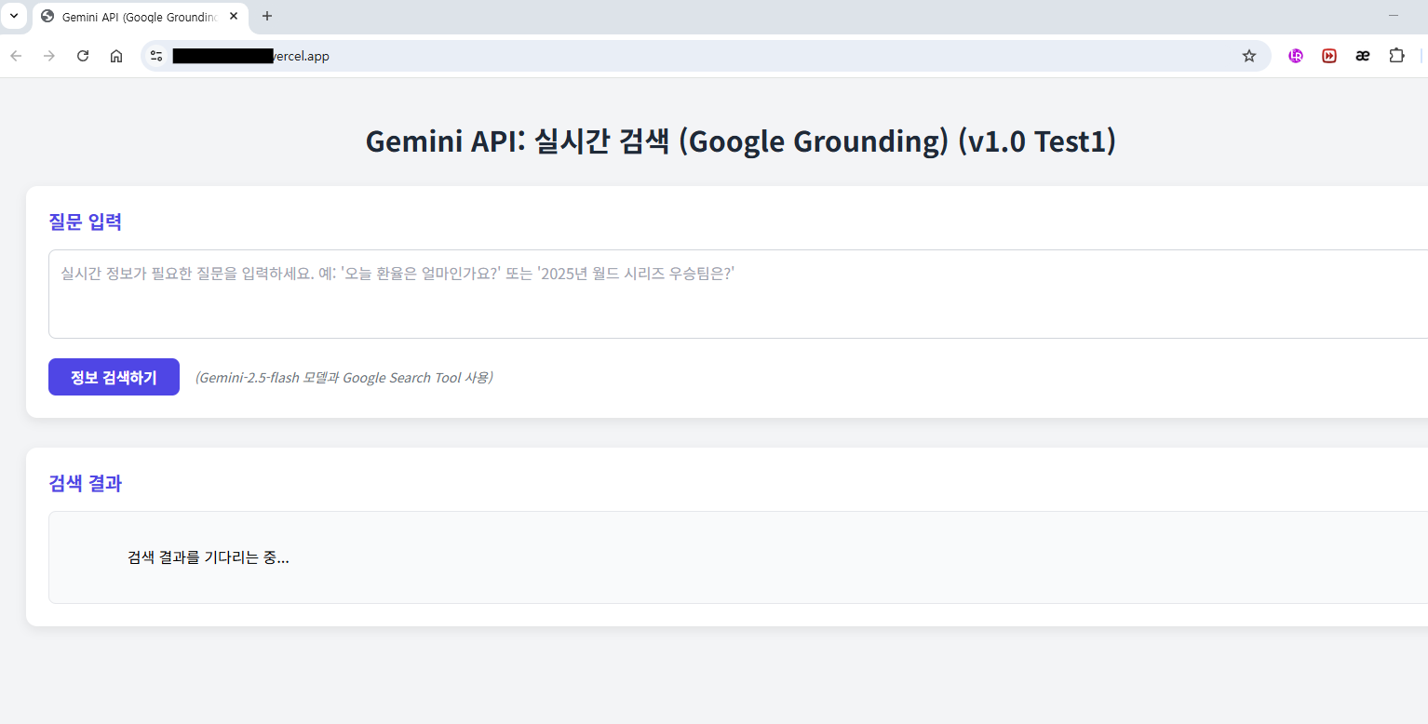Click the Gemini-2.5-flash model note text
Image resolution: width=1428 pixels, height=724 pixels.
coord(344,377)
